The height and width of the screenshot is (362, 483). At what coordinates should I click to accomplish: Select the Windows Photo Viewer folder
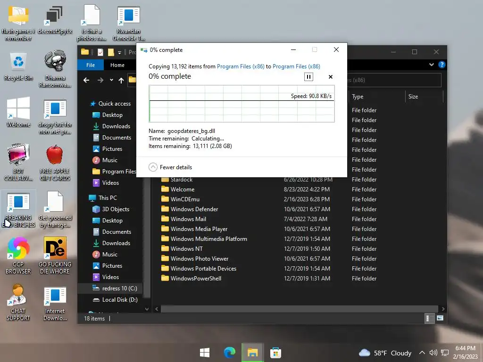point(195,259)
